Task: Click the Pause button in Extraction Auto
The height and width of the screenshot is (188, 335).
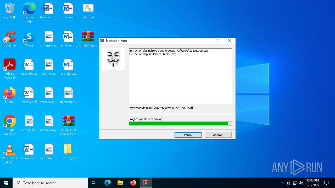Action: (x=188, y=135)
